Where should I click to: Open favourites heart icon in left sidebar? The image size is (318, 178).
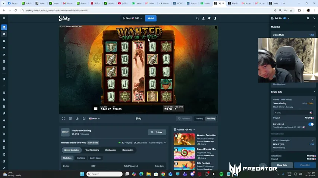[4, 48]
